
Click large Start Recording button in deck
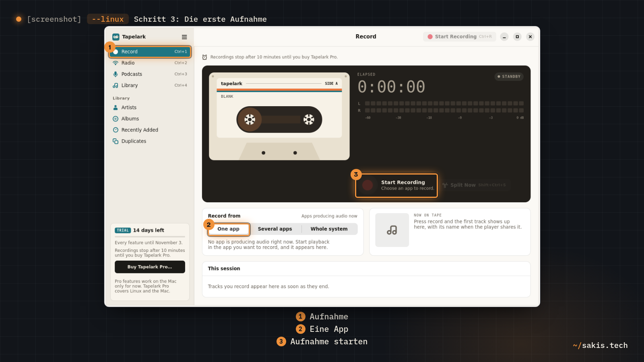[x=396, y=185]
